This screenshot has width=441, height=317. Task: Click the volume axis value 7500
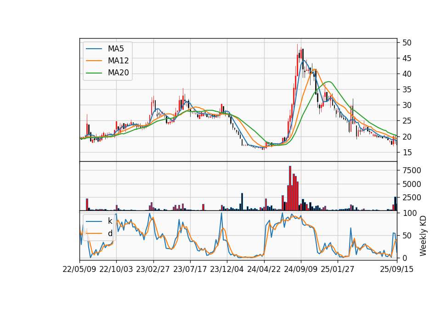click(x=412, y=170)
